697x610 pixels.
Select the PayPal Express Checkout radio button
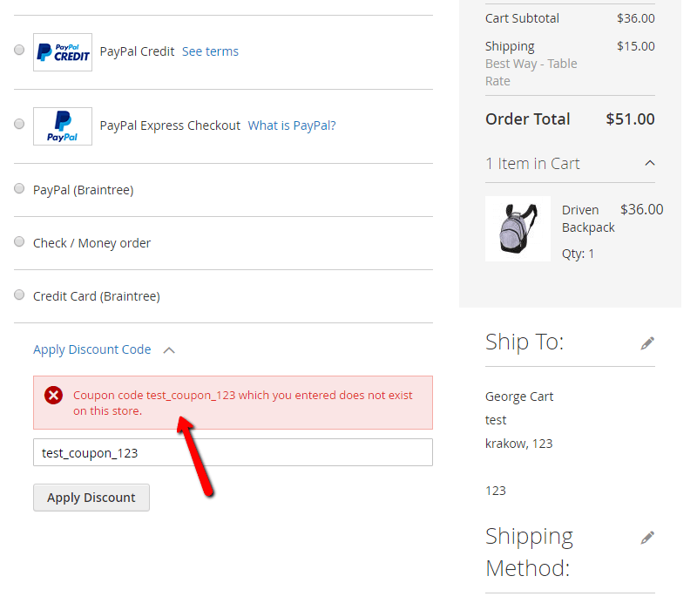[19, 125]
